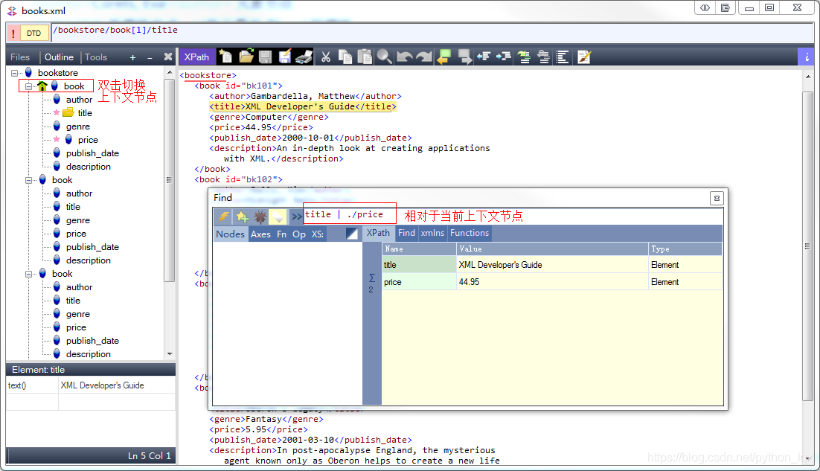Select the author node under the first book
Screen dimensions: 820x471
click(79, 99)
